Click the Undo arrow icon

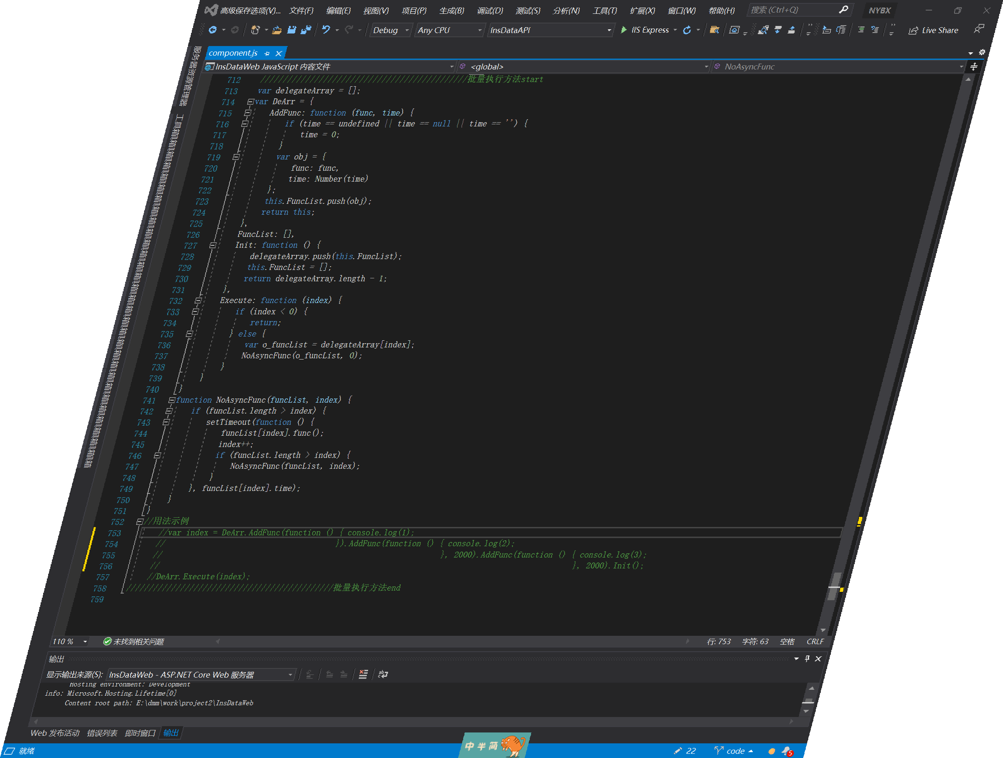[326, 30]
